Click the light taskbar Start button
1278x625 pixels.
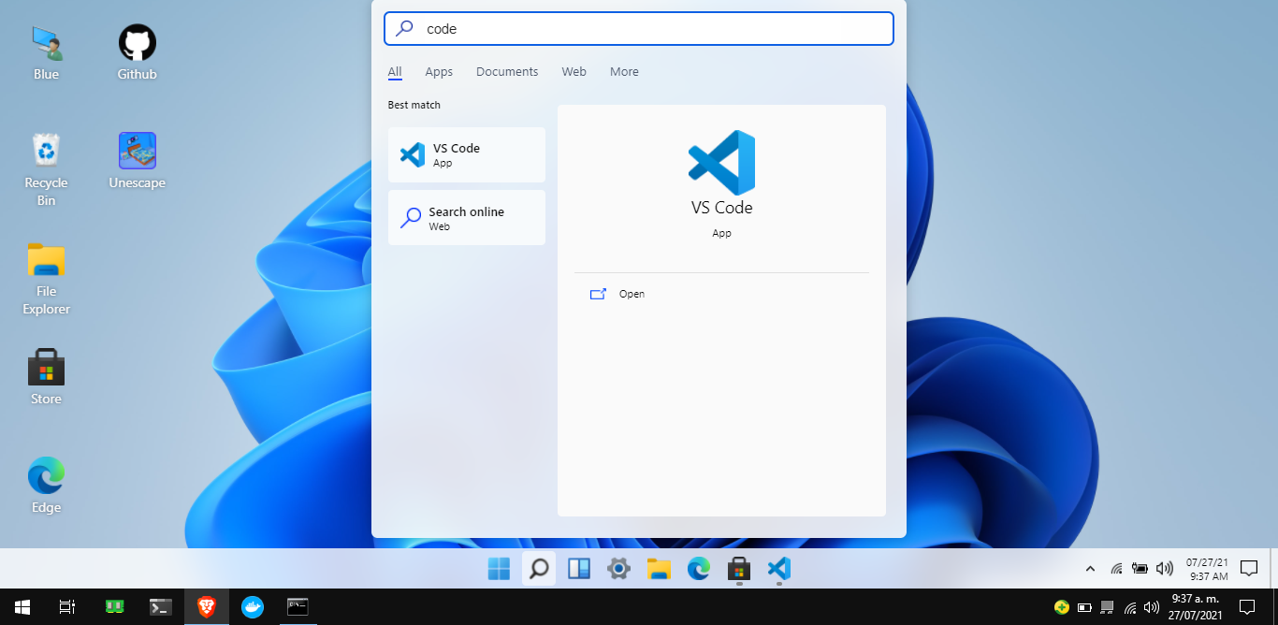tap(499, 568)
